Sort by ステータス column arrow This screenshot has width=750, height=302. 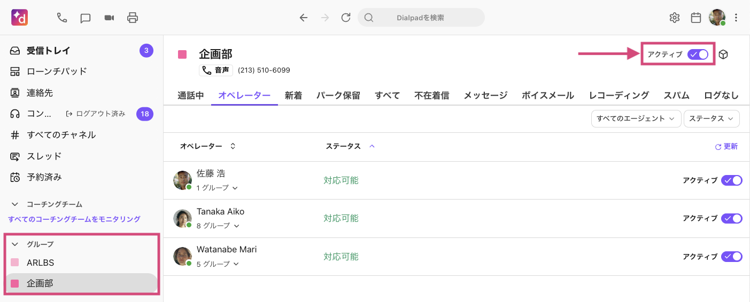click(372, 146)
